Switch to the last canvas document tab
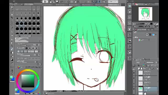This screenshot has height=95, width=168. coord(114,5)
